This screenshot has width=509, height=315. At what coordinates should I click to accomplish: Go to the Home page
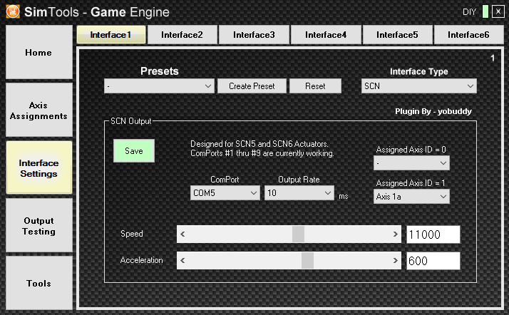[38, 53]
